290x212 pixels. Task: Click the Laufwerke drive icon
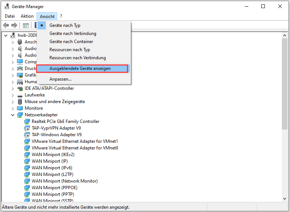tap(20, 95)
